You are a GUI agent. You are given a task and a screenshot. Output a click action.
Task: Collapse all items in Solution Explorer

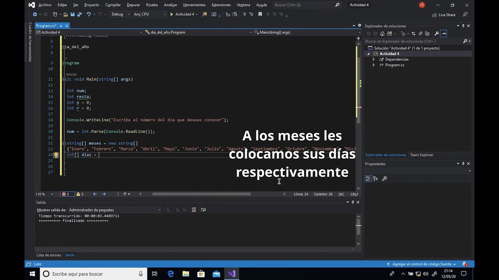(421, 33)
